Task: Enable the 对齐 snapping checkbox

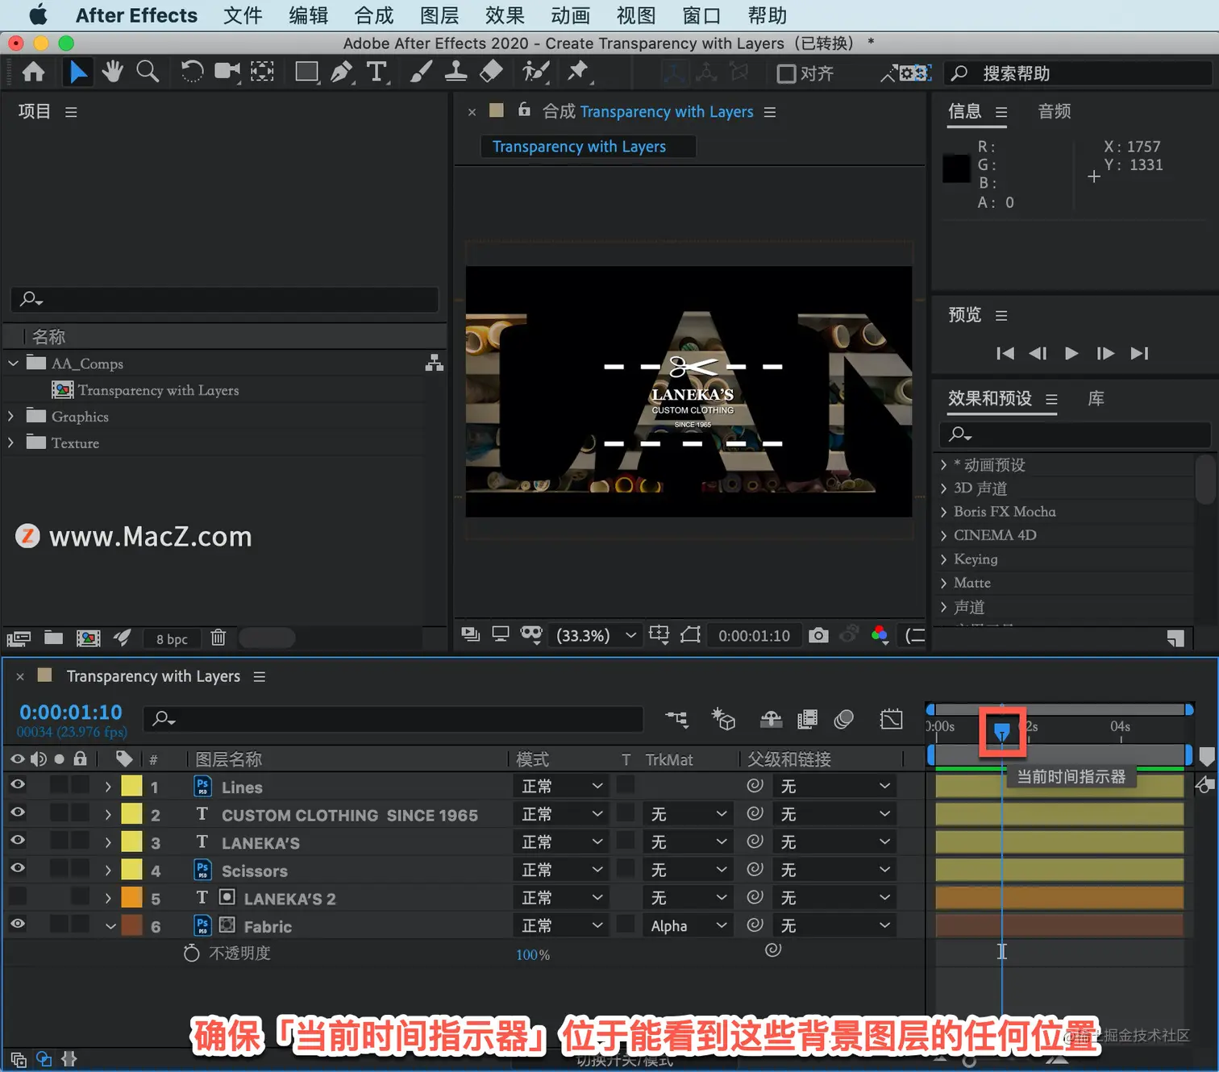Action: [786, 73]
